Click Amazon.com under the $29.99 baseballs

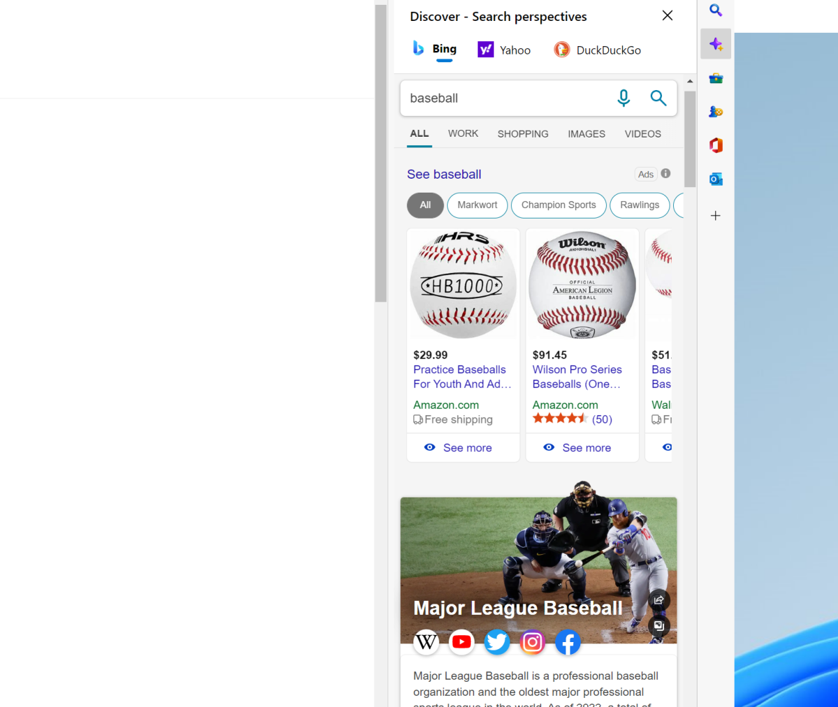446,405
